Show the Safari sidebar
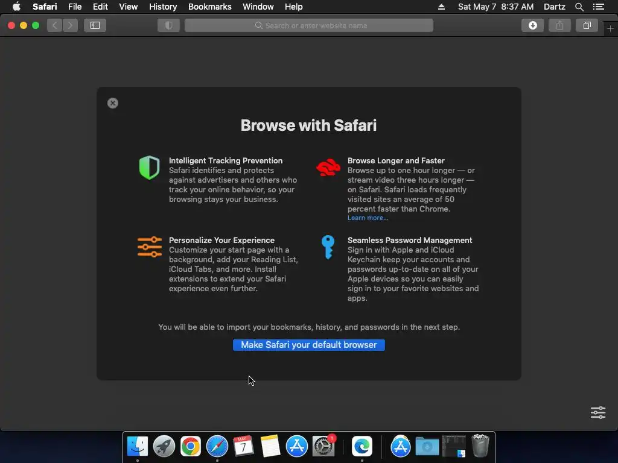Image resolution: width=618 pixels, height=463 pixels. [x=95, y=25]
